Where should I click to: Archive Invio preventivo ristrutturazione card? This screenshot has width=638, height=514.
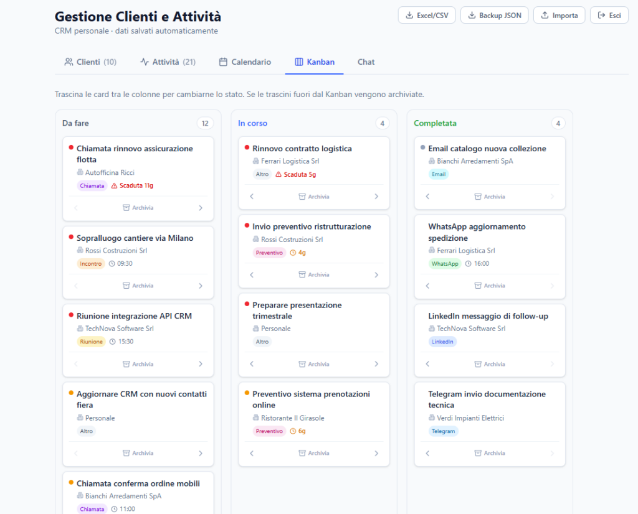tap(314, 274)
